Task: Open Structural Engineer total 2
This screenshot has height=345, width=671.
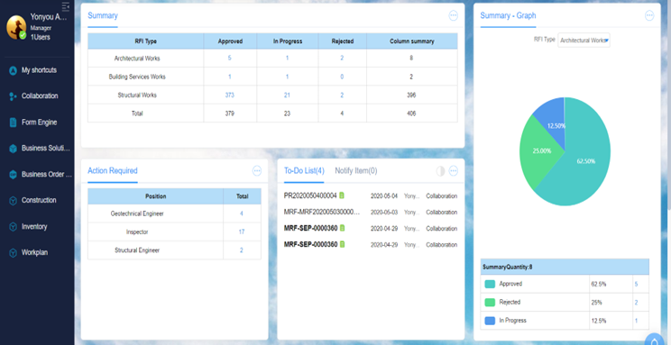Action: pos(242,250)
